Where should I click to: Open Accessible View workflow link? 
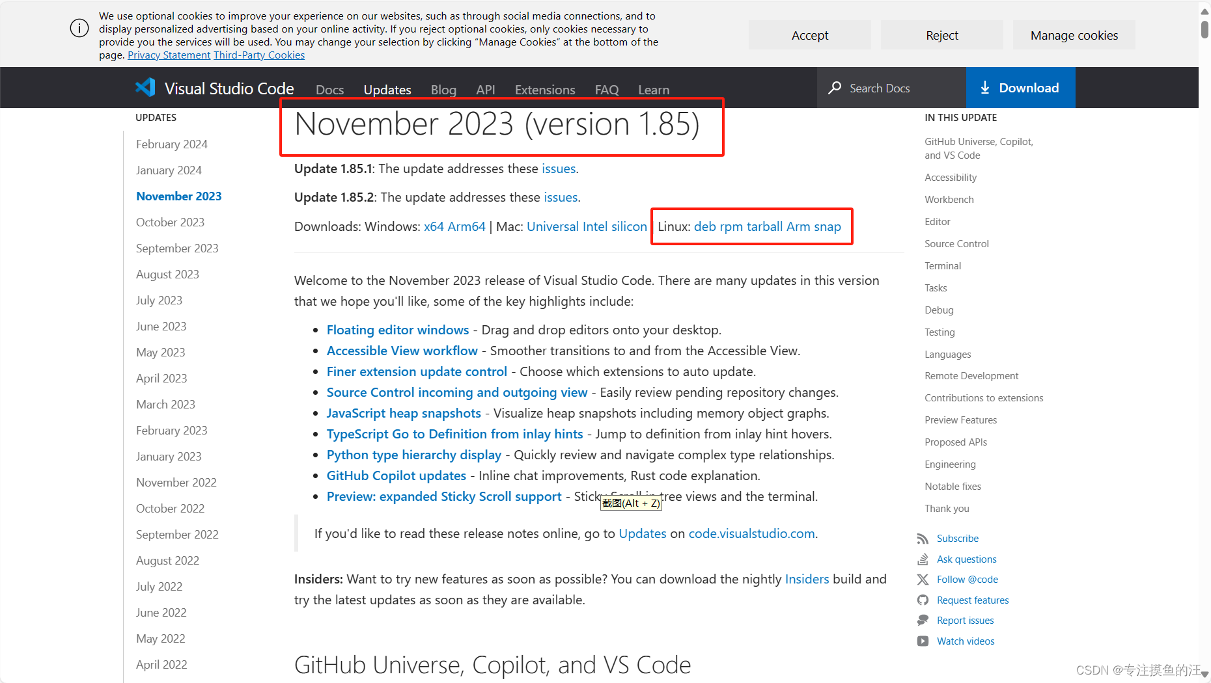point(402,351)
